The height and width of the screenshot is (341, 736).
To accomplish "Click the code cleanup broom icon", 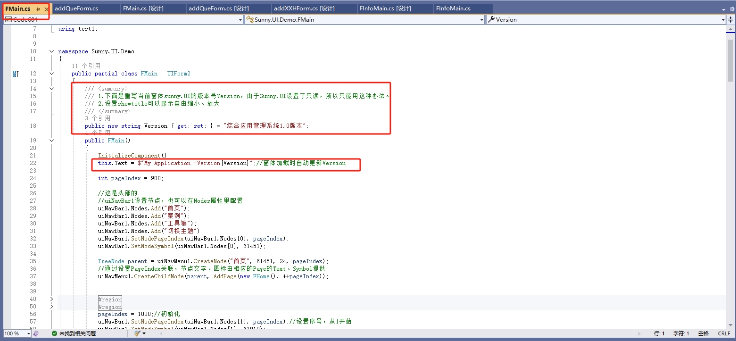I will tap(137, 333).
